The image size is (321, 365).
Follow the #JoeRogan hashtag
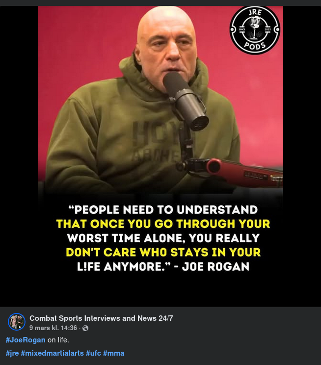pyautogui.click(x=26, y=340)
